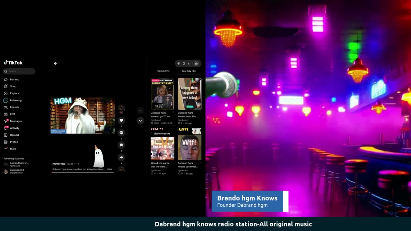Open the Shop page
Image resolution: width=411 pixels, height=231 pixels.
click(x=10, y=86)
